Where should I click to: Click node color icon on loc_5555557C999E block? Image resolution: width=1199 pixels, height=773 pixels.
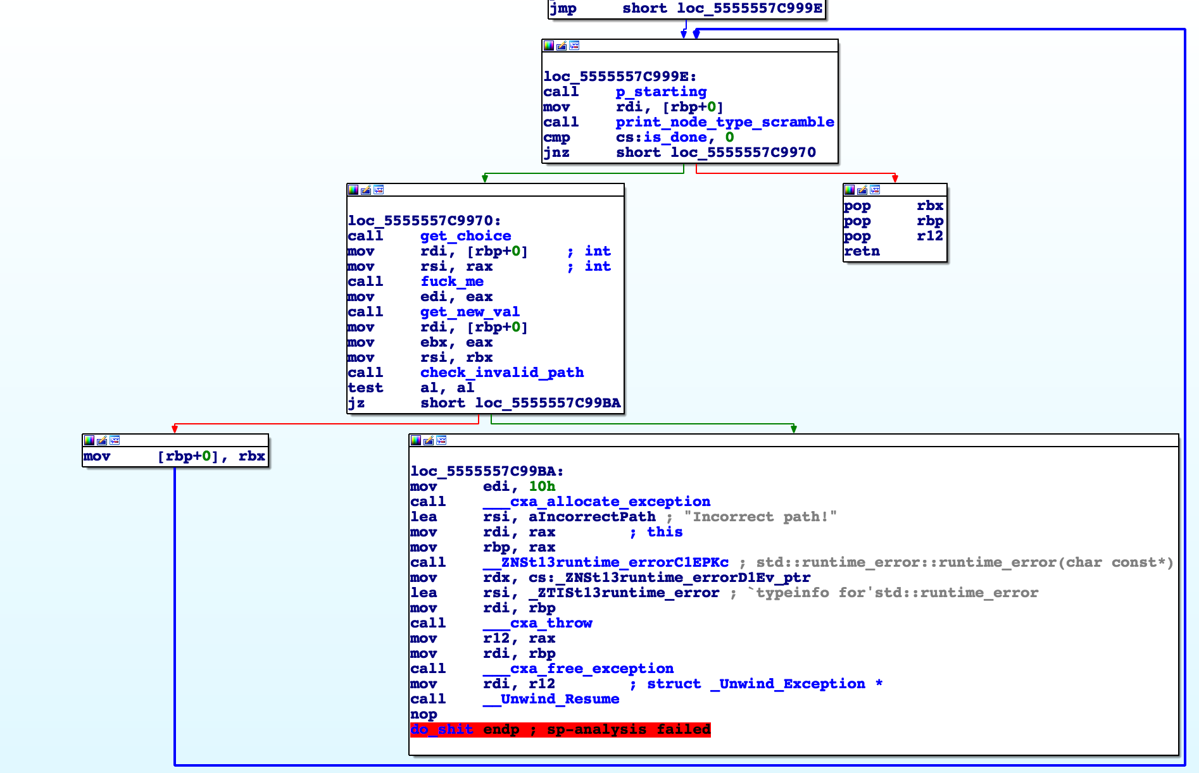[x=549, y=46]
